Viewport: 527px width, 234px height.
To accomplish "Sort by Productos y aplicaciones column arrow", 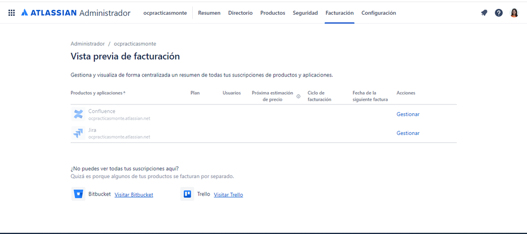I will click(x=124, y=93).
